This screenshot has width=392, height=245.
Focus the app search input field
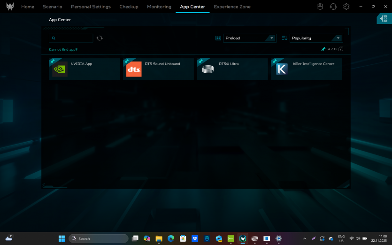pos(75,38)
